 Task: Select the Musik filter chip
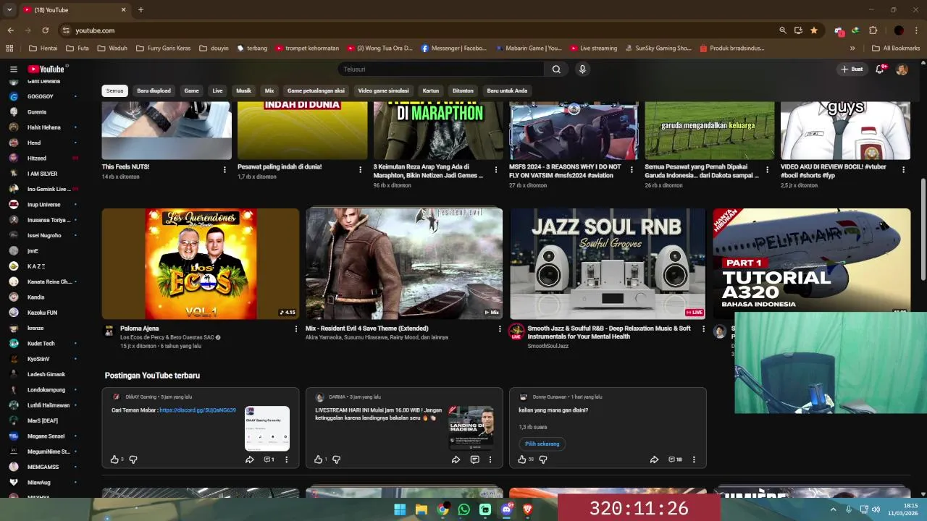tap(243, 90)
